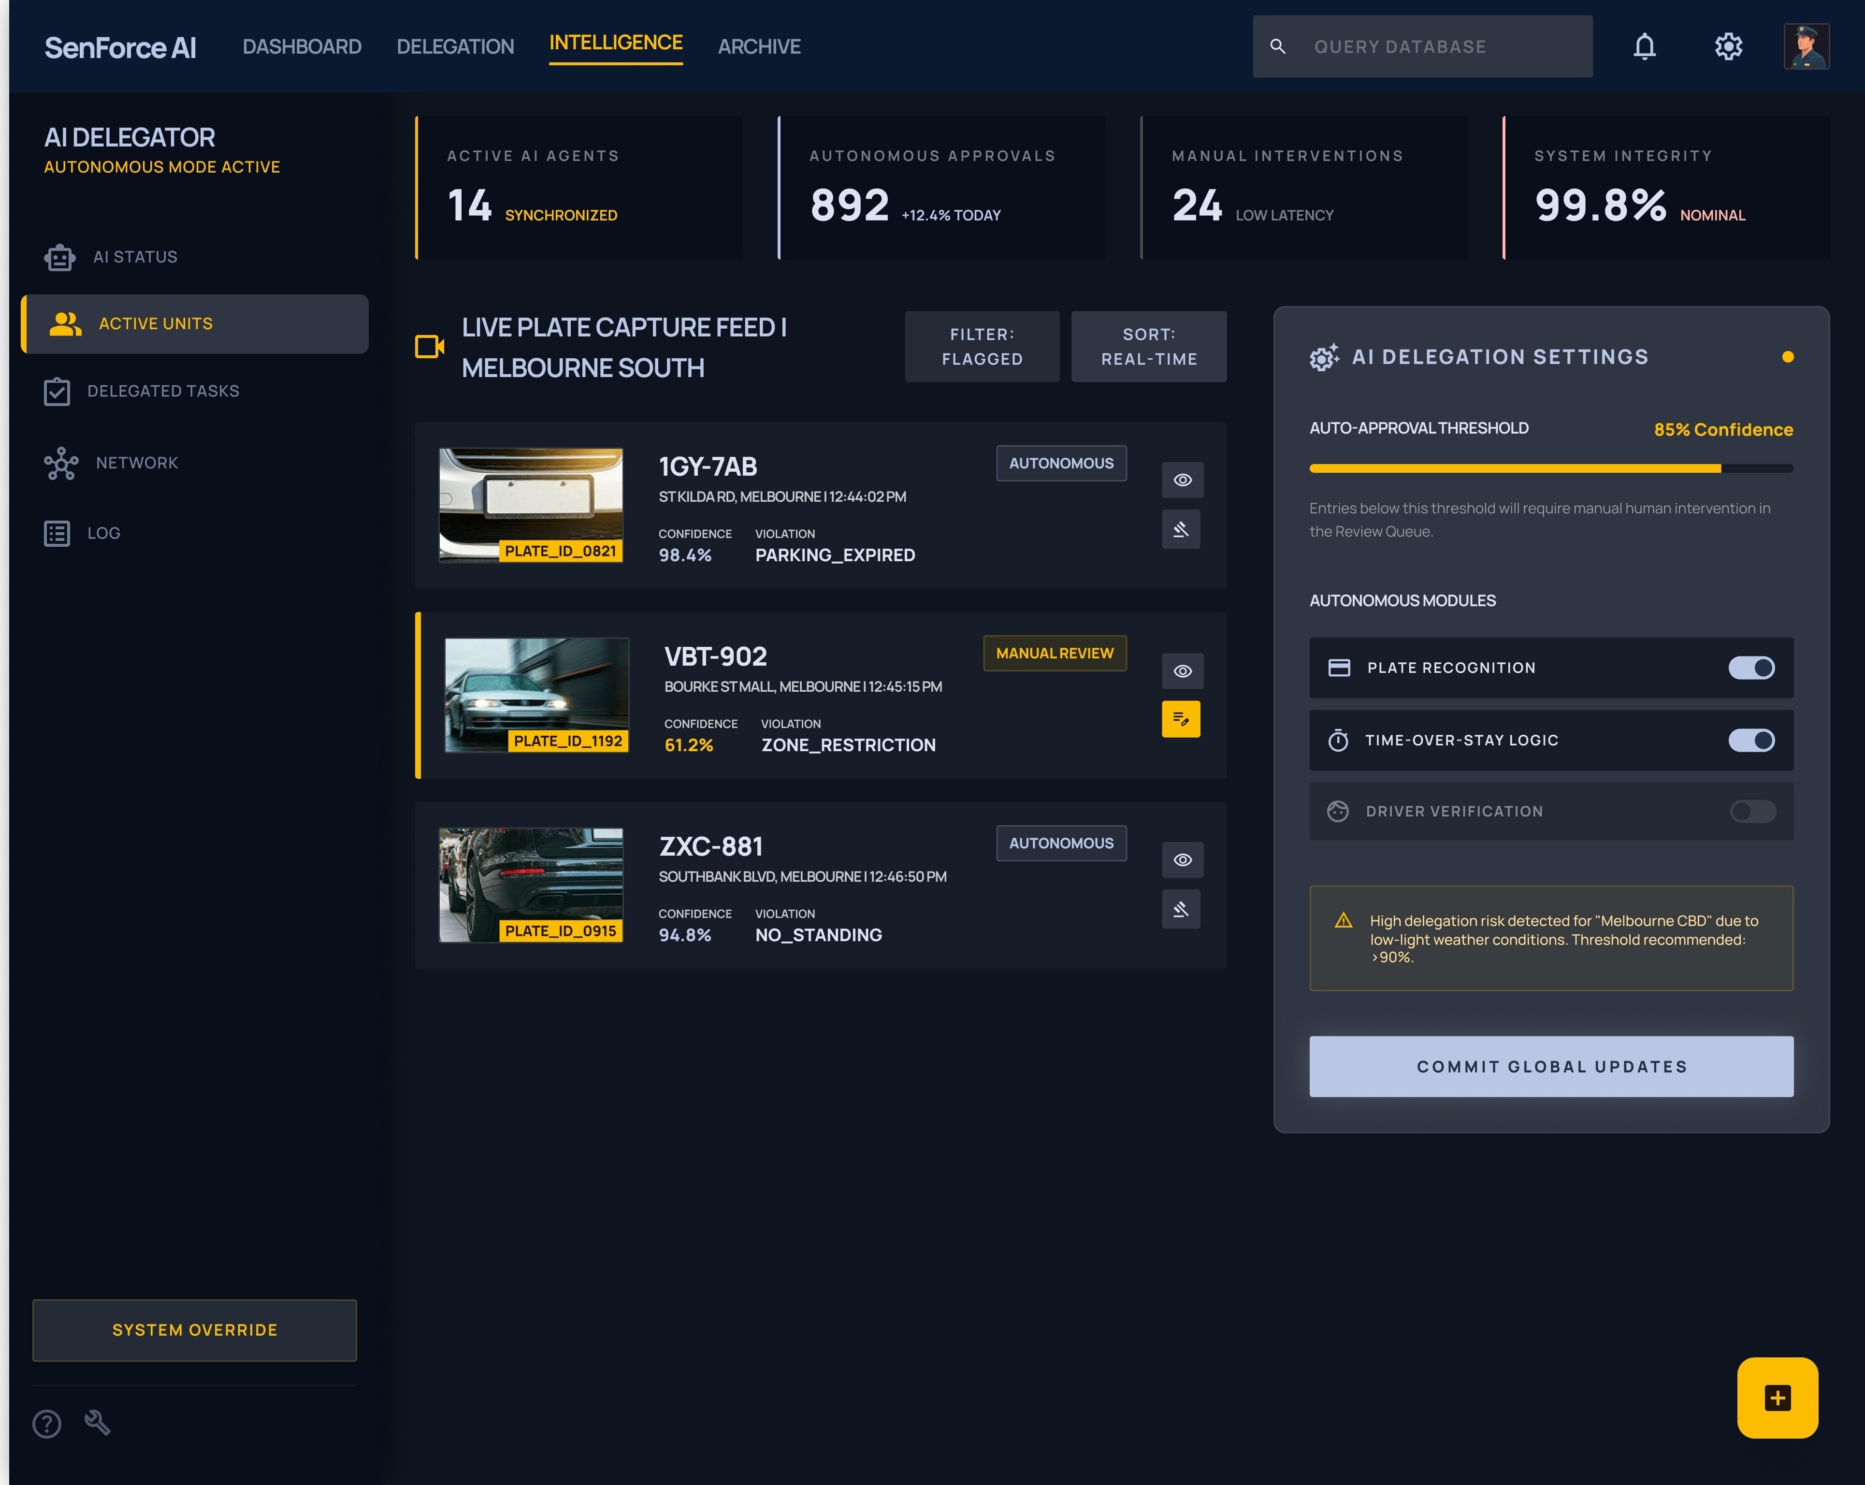Open settings gear in top bar

pos(1728,47)
